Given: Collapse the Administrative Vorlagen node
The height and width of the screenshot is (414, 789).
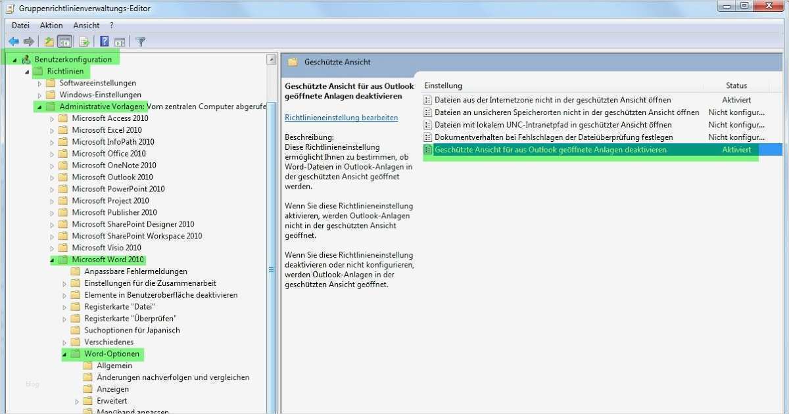Looking at the screenshot, I should [39, 107].
